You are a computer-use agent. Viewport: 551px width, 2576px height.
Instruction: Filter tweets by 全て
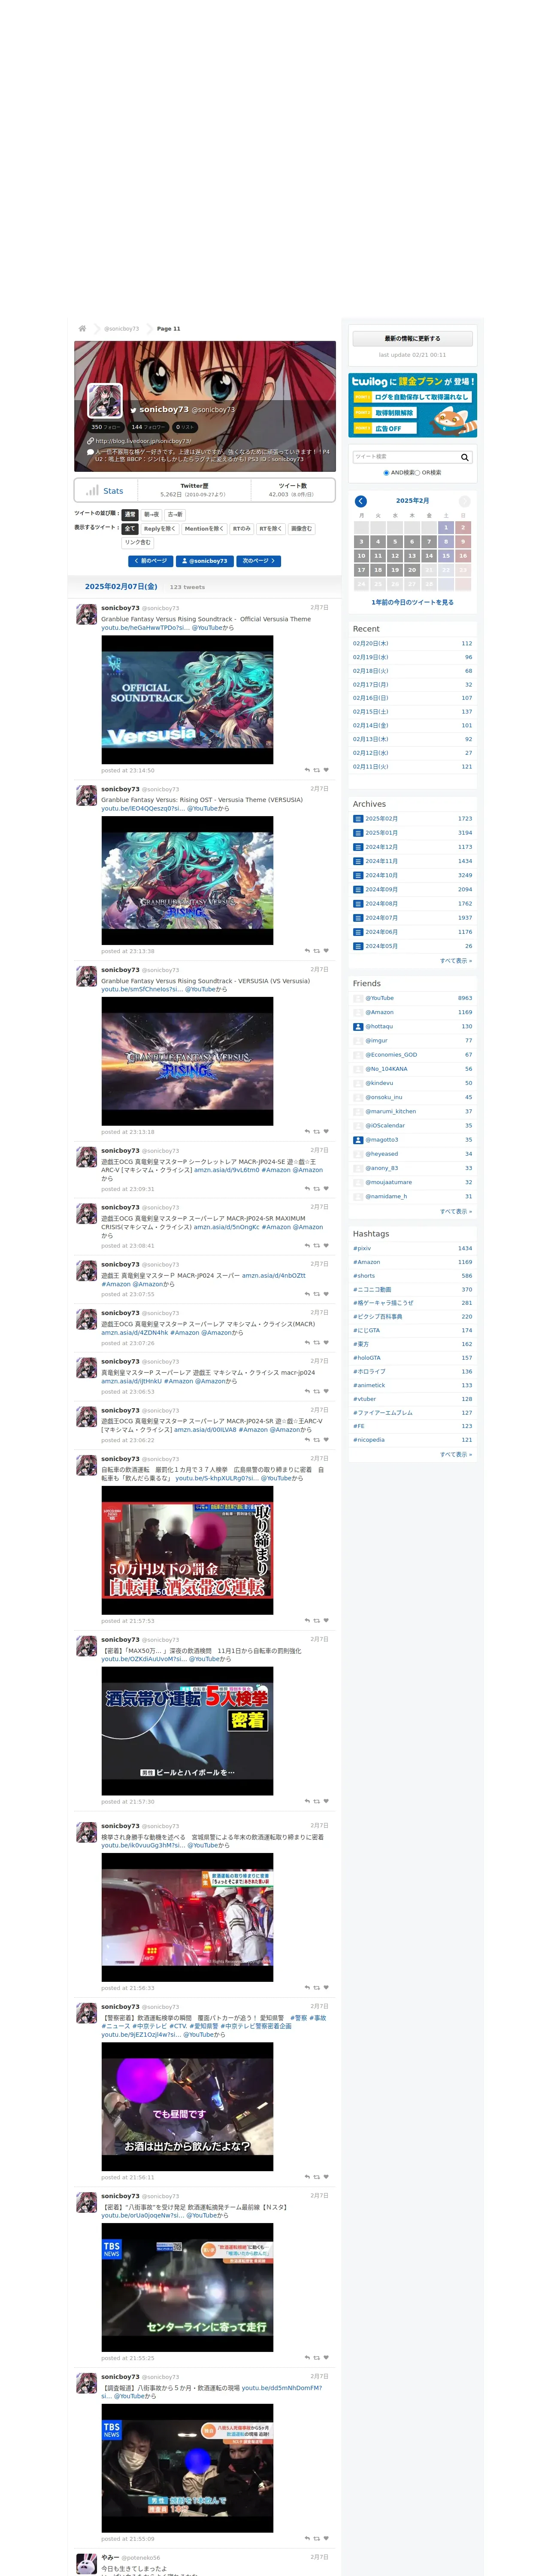point(130,529)
